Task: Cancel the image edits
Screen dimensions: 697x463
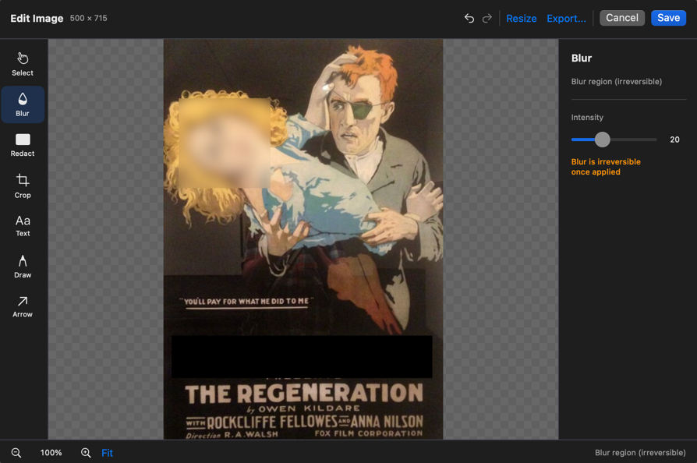Action: pos(621,17)
